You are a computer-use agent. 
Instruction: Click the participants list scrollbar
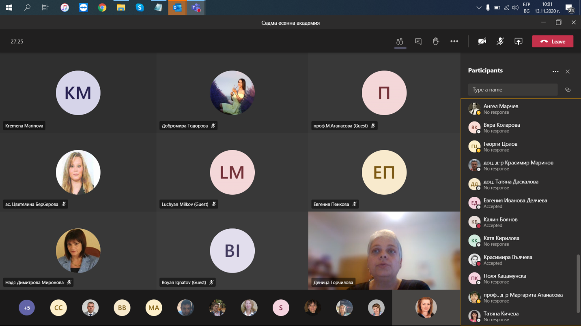coord(579,283)
